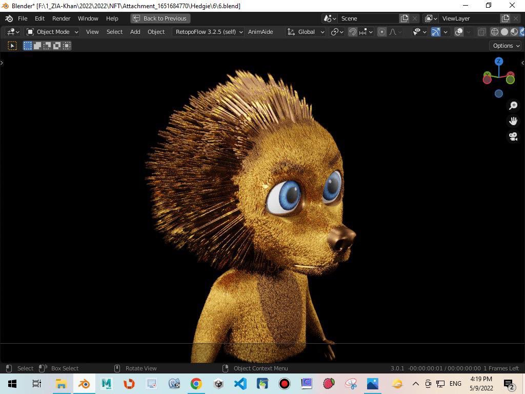This screenshot has width=525, height=394.
Task: Show hidden system tray icons
Action: 415,384
